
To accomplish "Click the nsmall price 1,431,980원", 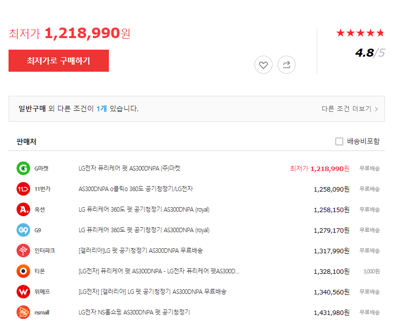I will point(331,312).
